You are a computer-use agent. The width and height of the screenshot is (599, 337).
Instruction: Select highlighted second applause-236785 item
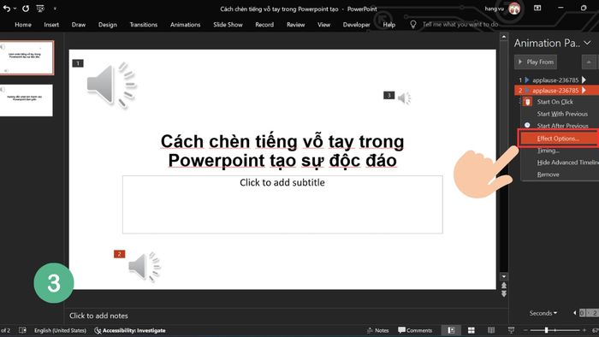(x=555, y=91)
